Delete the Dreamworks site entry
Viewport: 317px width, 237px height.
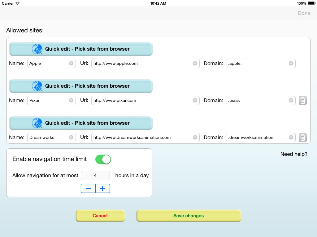[x=303, y=137]
